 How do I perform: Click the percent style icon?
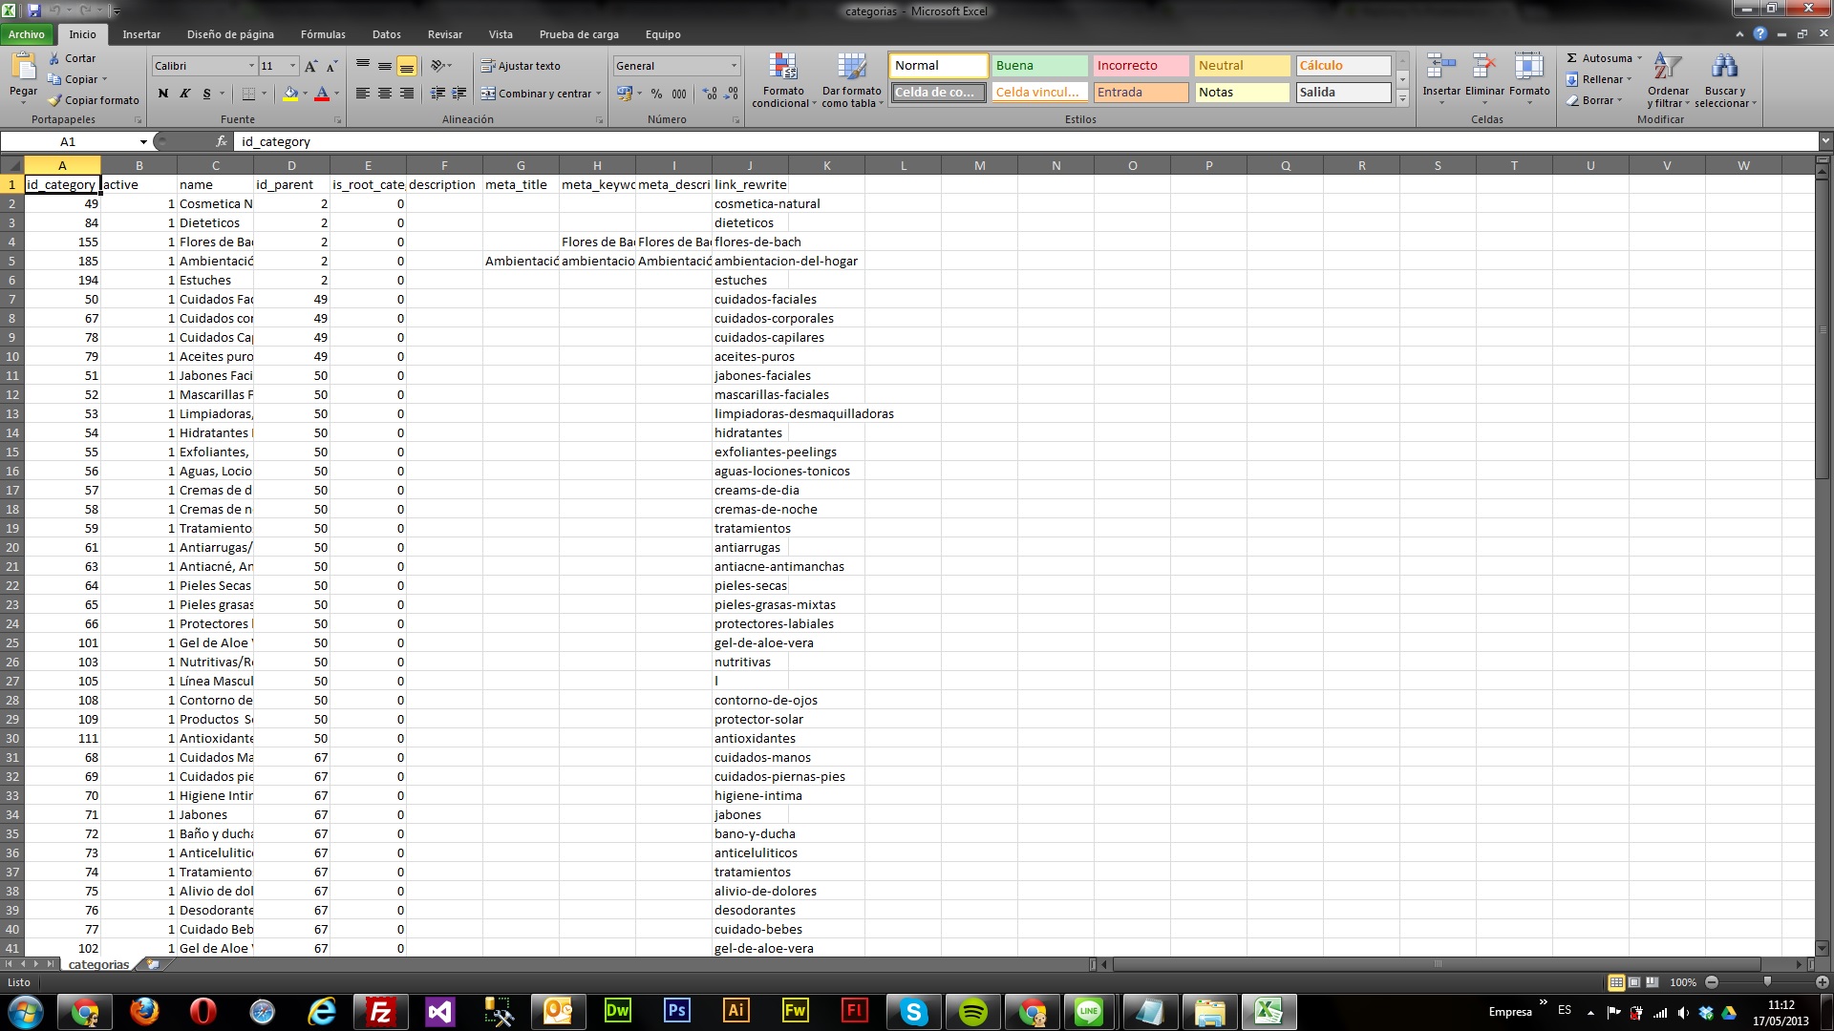click(x=656, y=94)
